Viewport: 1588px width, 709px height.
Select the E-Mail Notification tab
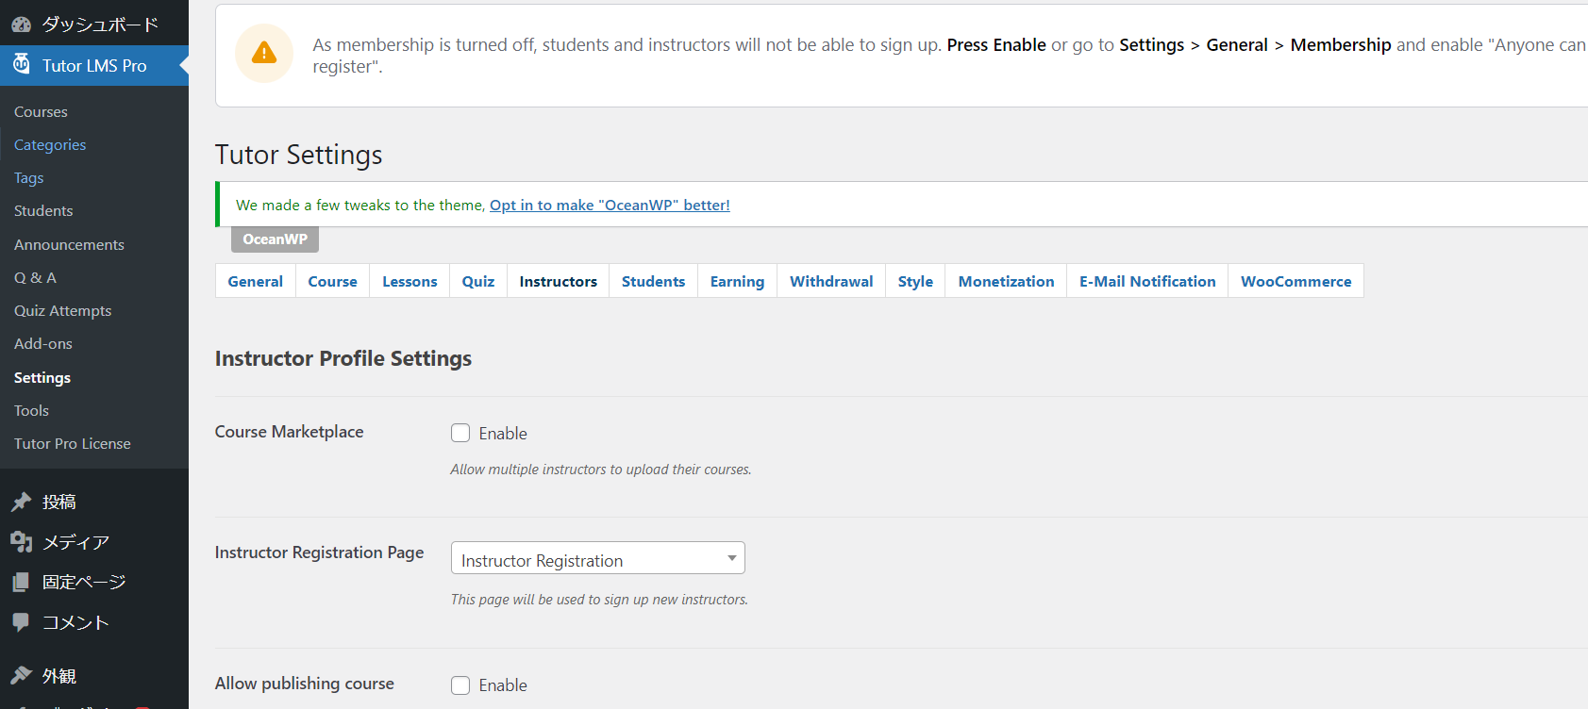click(1147, 281)
